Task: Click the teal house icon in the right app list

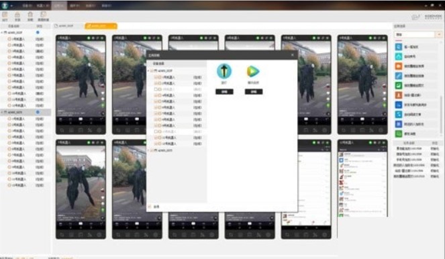Action: [399, 56]
